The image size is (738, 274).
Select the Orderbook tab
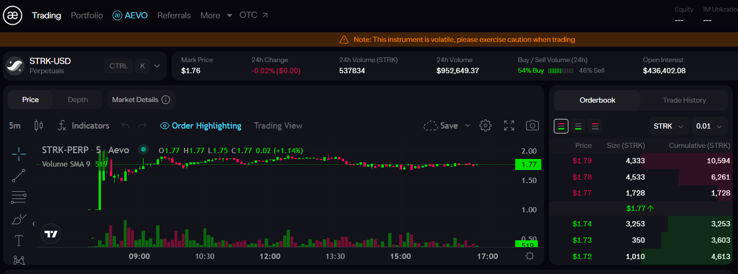point(597,100)
